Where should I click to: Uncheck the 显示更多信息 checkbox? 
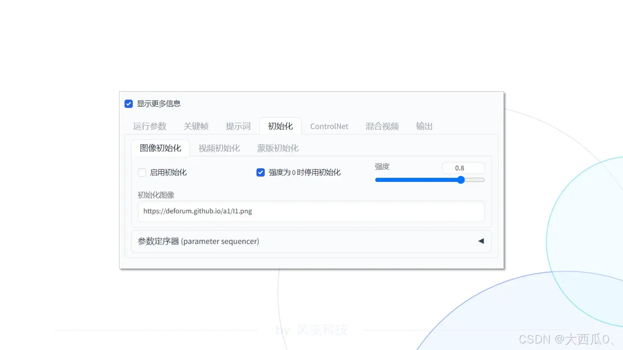click(x=128, y=104)
